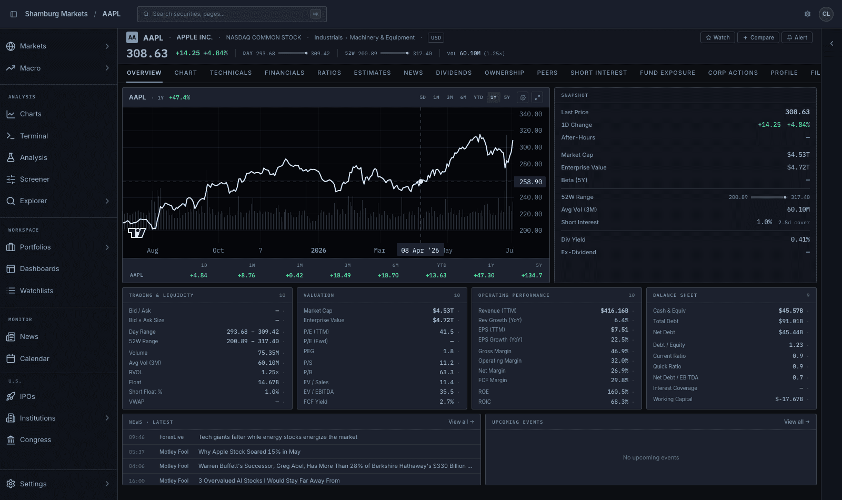Select the 1M chart range

point(436,97)
